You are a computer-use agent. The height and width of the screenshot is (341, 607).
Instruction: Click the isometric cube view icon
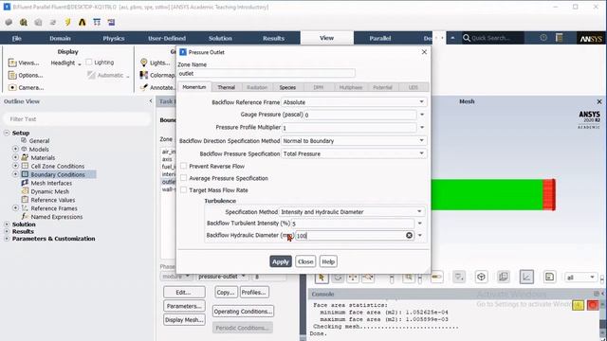coord(481,277)
